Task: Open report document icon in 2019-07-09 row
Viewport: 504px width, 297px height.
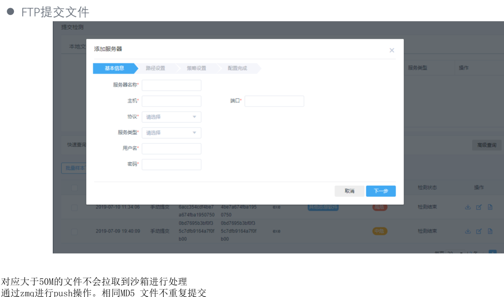Action: coord(490,231)
